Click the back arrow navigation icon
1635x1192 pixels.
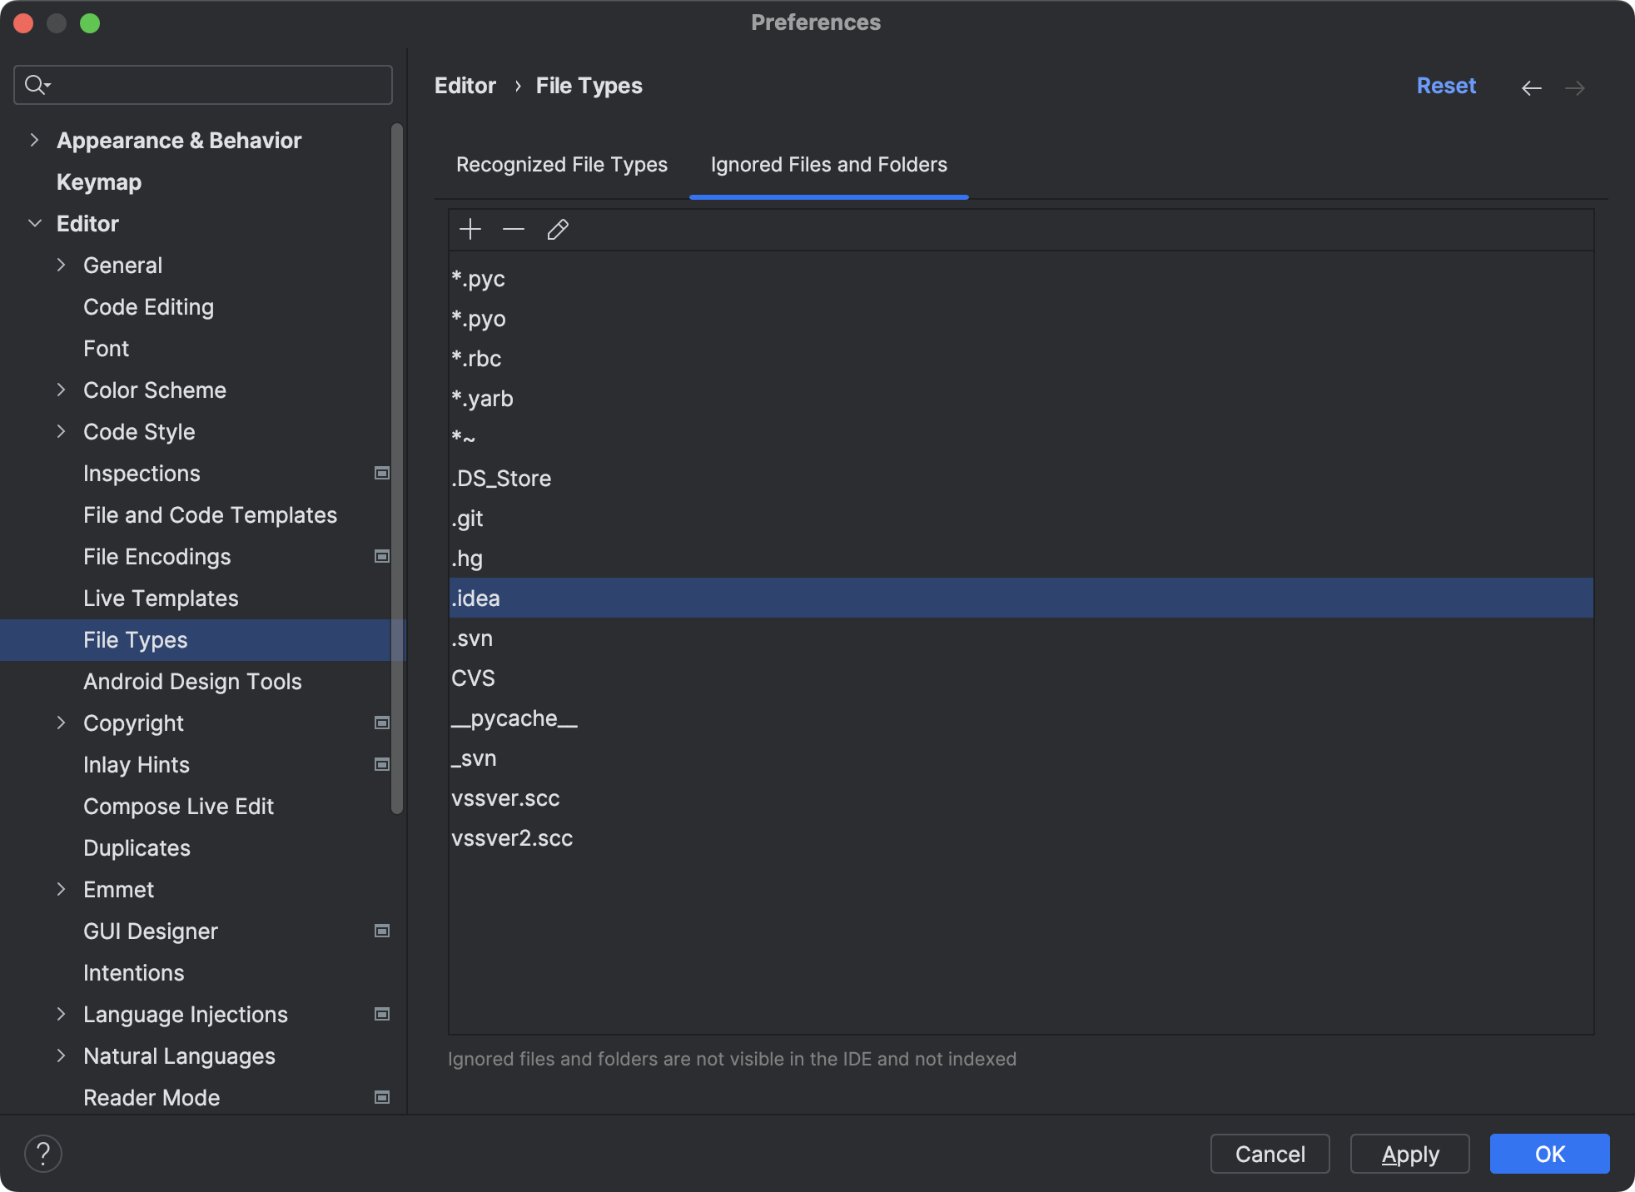1531,87
